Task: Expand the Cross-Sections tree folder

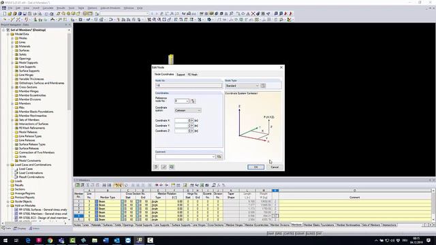Action: [x=12, y=87]
